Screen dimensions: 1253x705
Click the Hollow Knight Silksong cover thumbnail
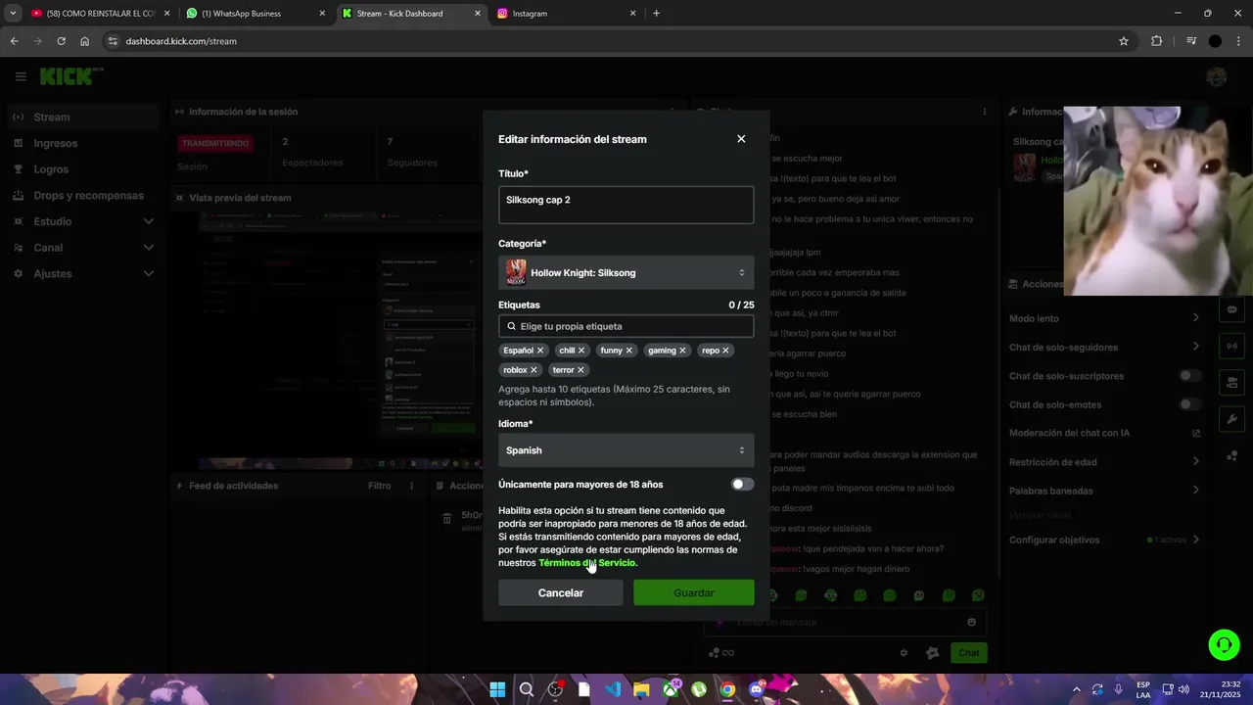click(x=516, y=272)
